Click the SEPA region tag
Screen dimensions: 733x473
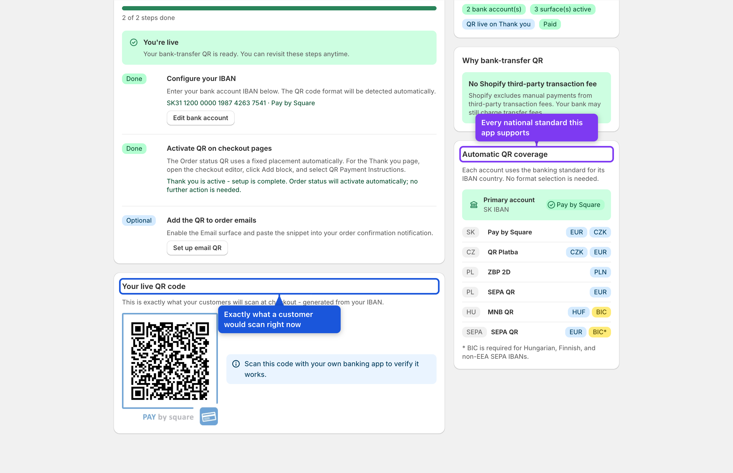pos(474,332)
